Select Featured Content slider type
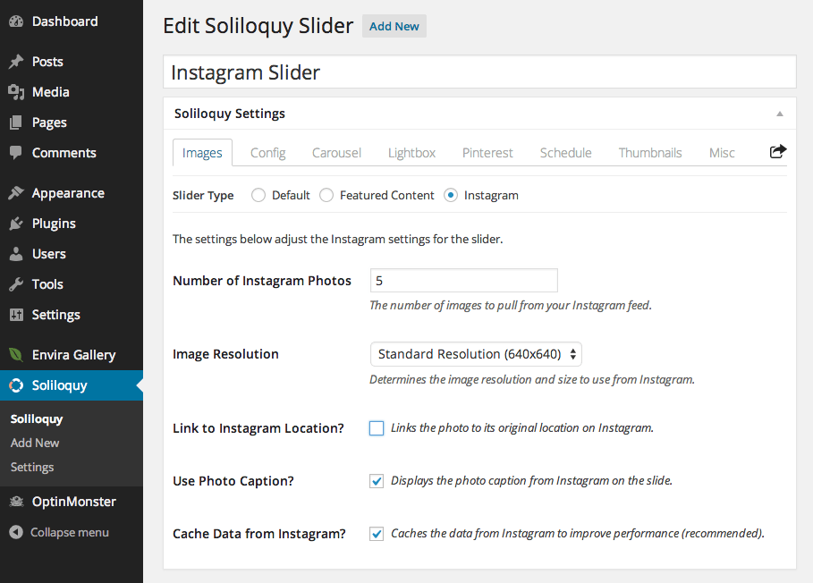Screen dimensions: 813x583 tap(326, 195)
